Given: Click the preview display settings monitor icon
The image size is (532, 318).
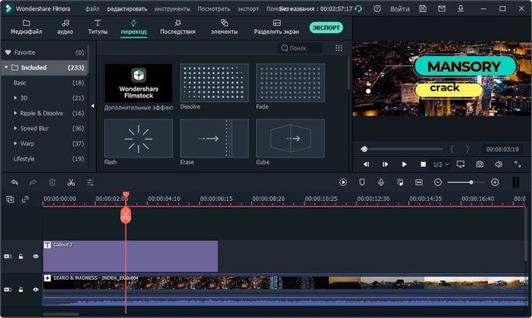Looking at the screenshot, I should 461,164.
